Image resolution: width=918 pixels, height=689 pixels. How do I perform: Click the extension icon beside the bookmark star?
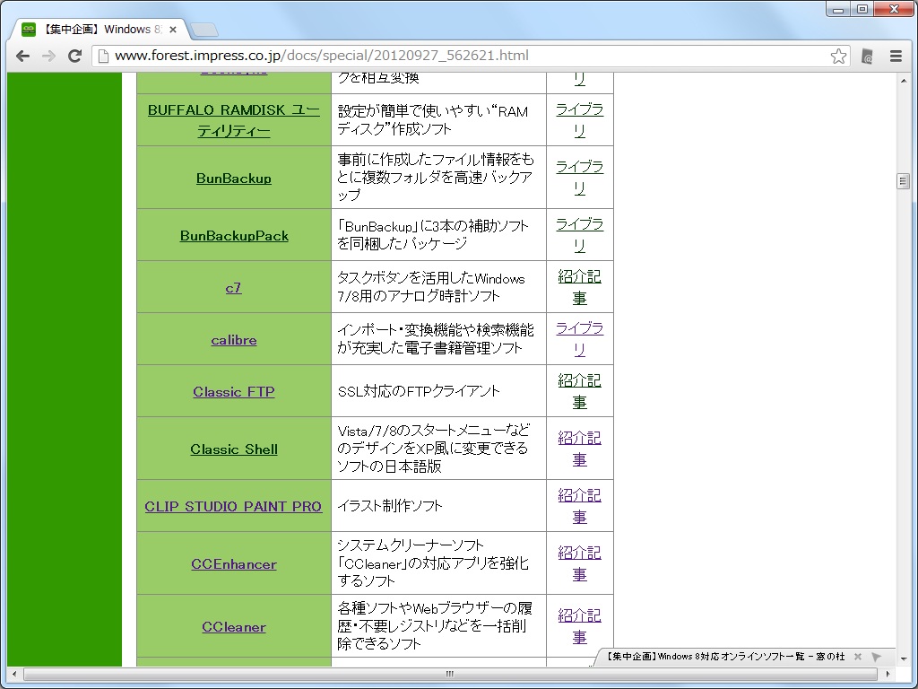pyautogui.click(x=866, y=56)
